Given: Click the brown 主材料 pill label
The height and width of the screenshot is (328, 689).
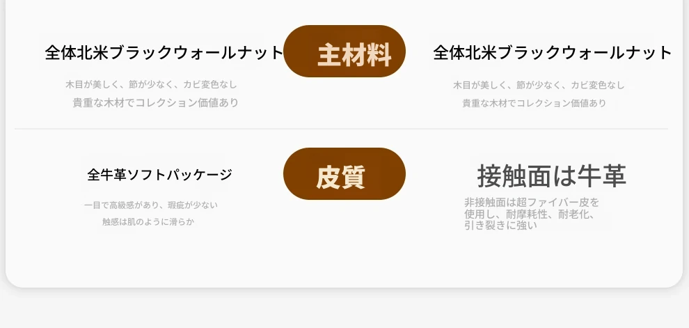Looking at the screenshot, I should [344, 52].
